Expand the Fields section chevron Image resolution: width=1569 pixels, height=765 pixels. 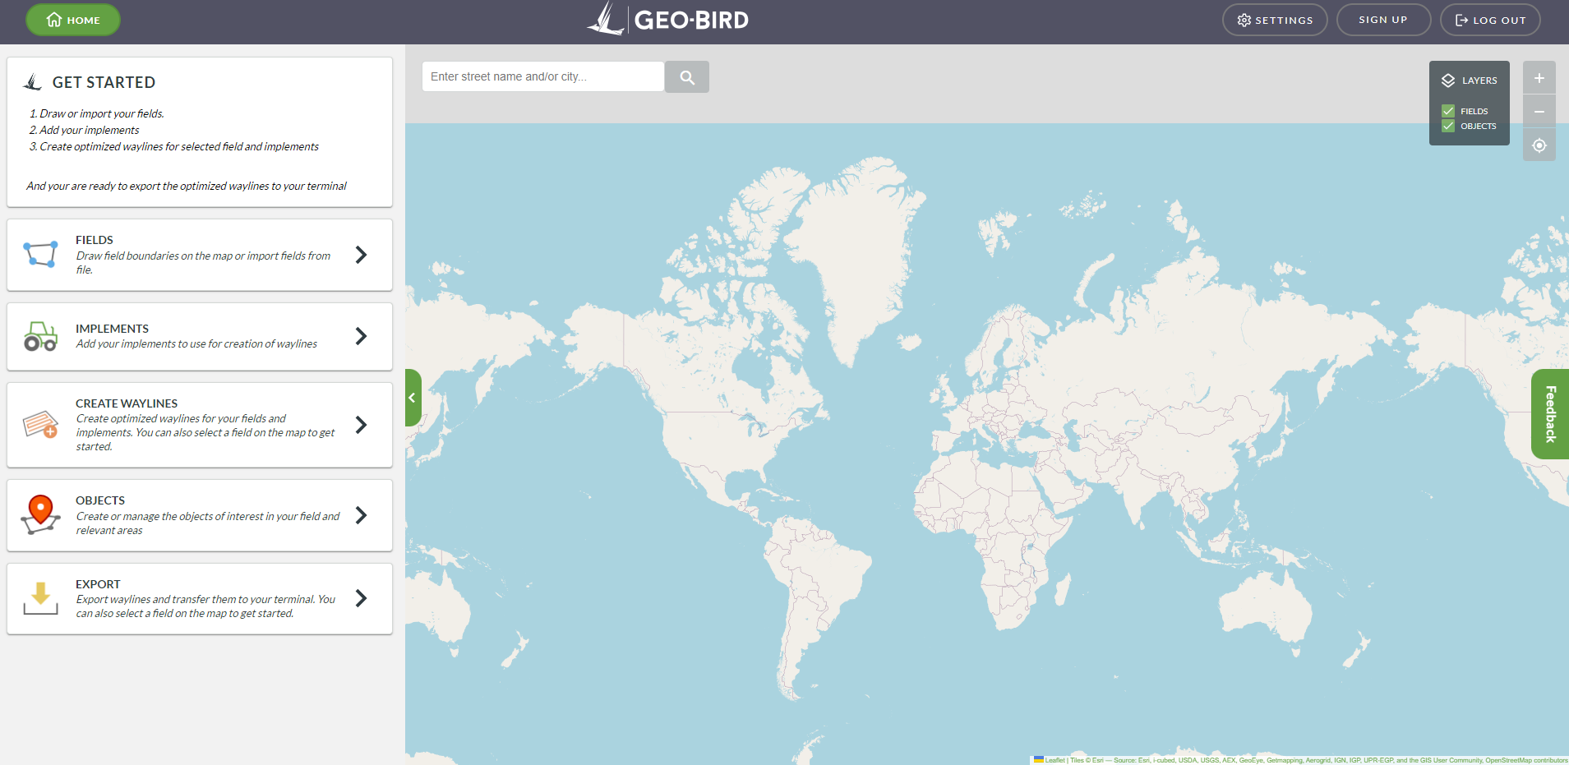(x=361, y=255)
